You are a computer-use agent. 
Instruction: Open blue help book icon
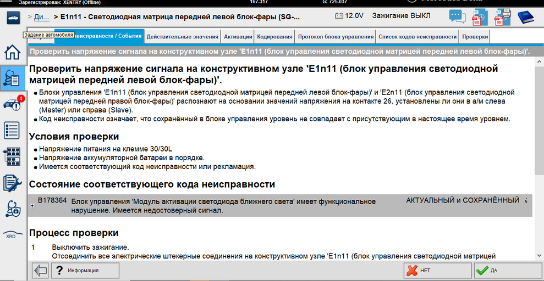tap(527, 16)
